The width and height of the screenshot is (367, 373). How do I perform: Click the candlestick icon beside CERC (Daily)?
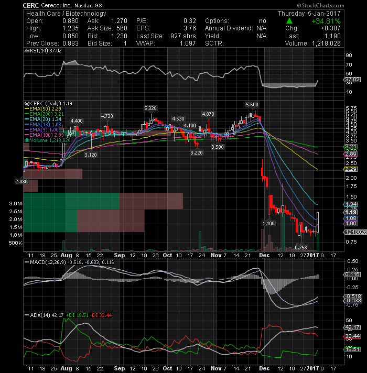click(x=27, y=104)
